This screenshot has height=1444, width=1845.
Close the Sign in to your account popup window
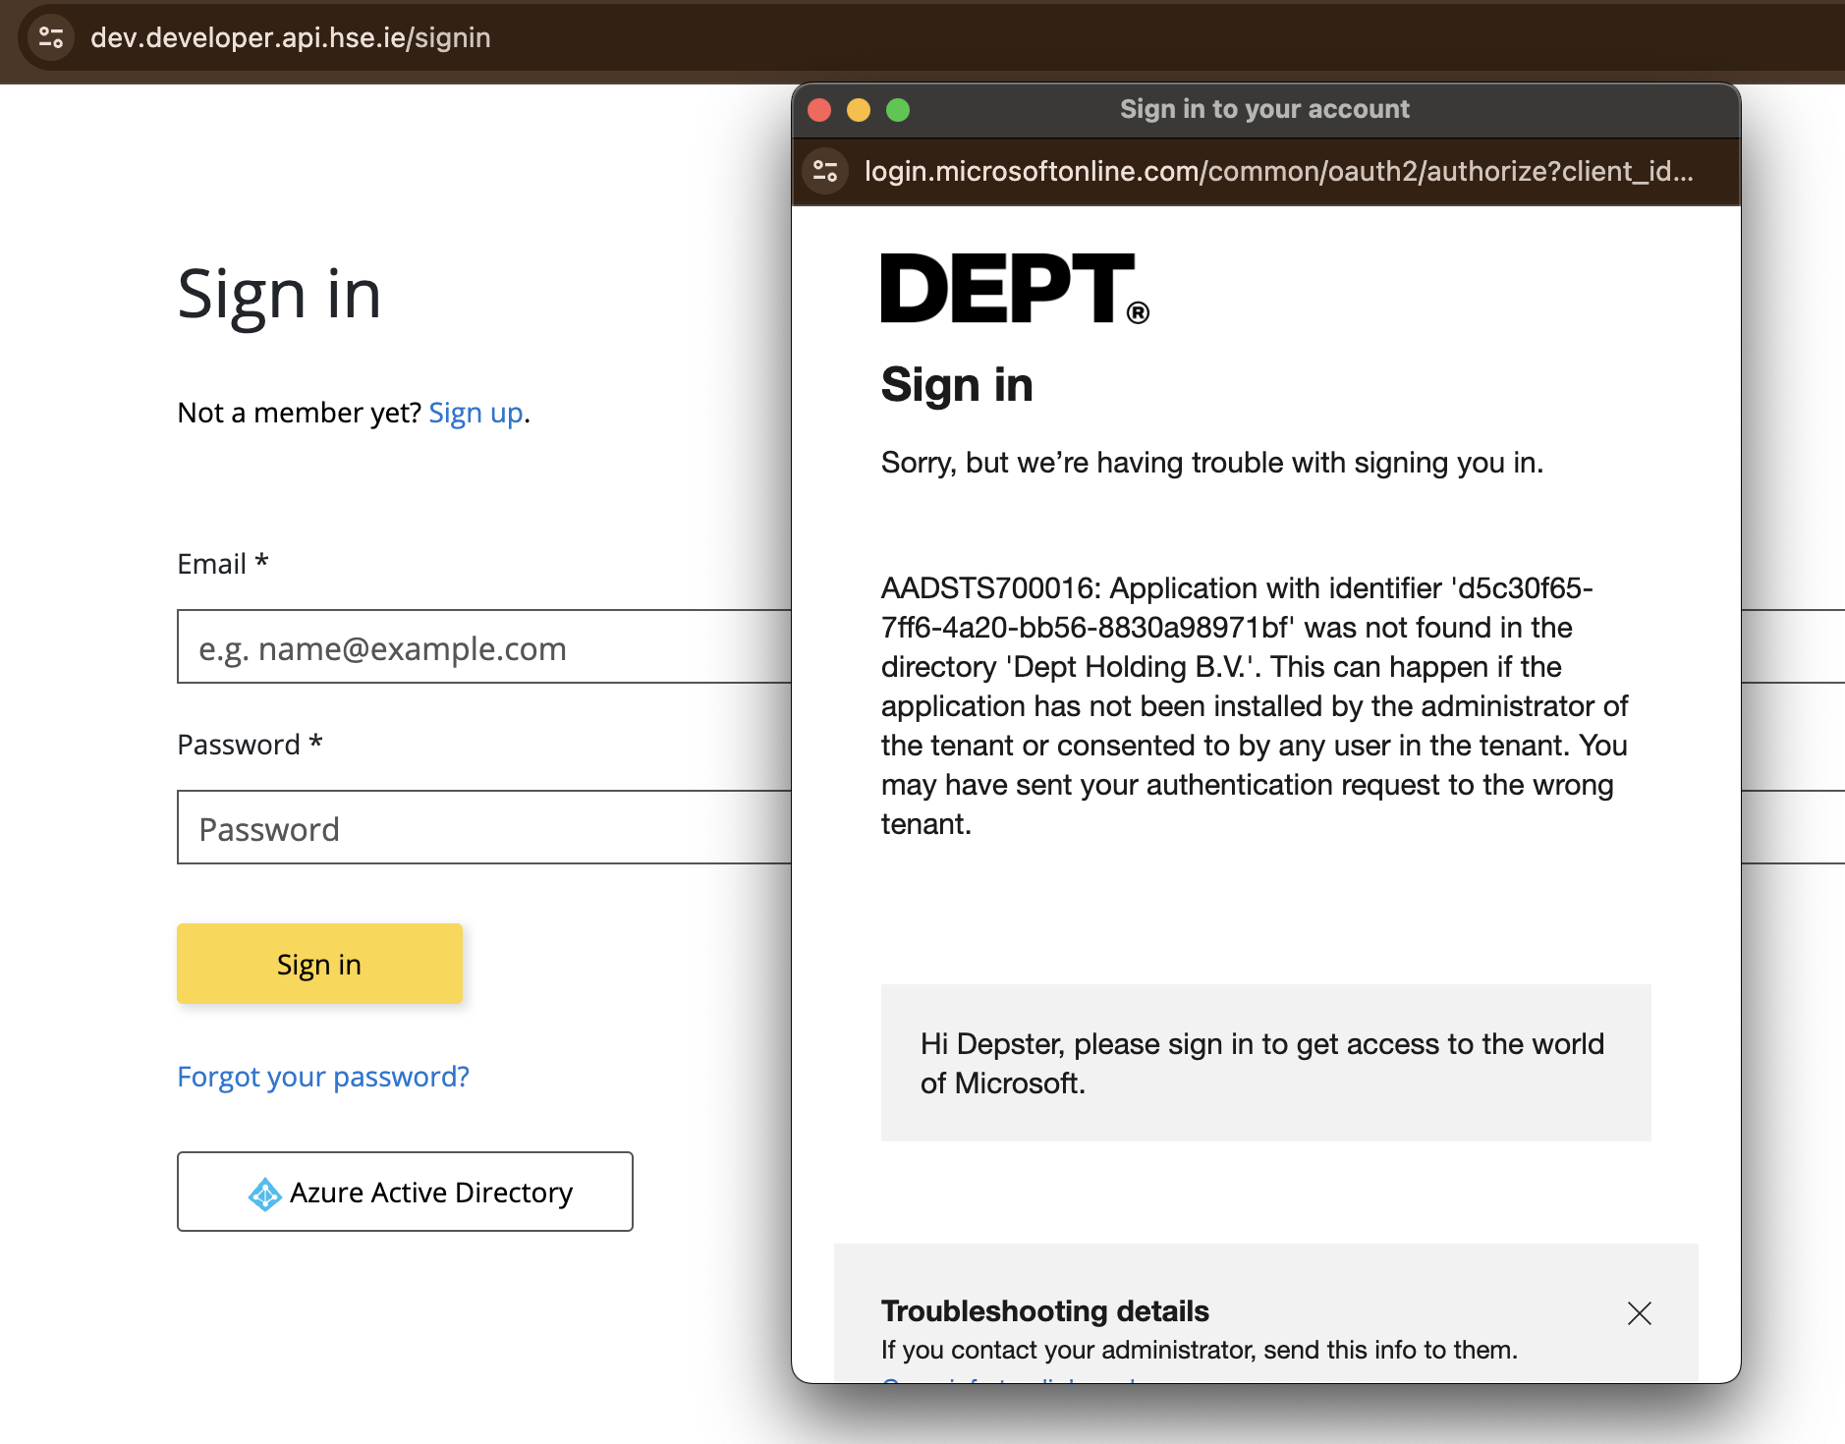coord(819,110)
